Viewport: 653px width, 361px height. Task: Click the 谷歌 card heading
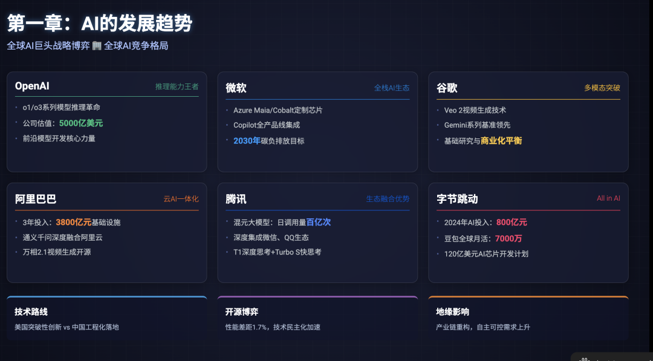click(447, 88)
